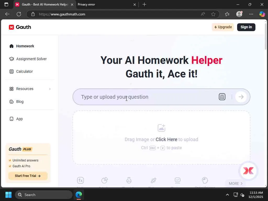Open Assignment Solver from the sidebar
The width and height of the screenshot is (268, 201).
(31, 59)
